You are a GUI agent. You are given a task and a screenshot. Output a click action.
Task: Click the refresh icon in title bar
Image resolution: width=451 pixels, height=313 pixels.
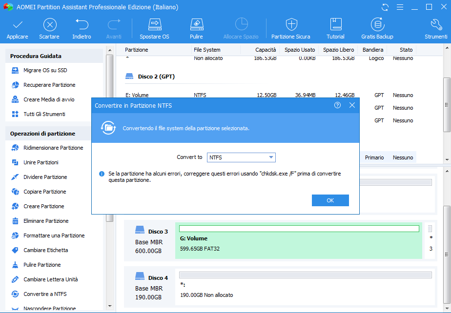[385, 7]
